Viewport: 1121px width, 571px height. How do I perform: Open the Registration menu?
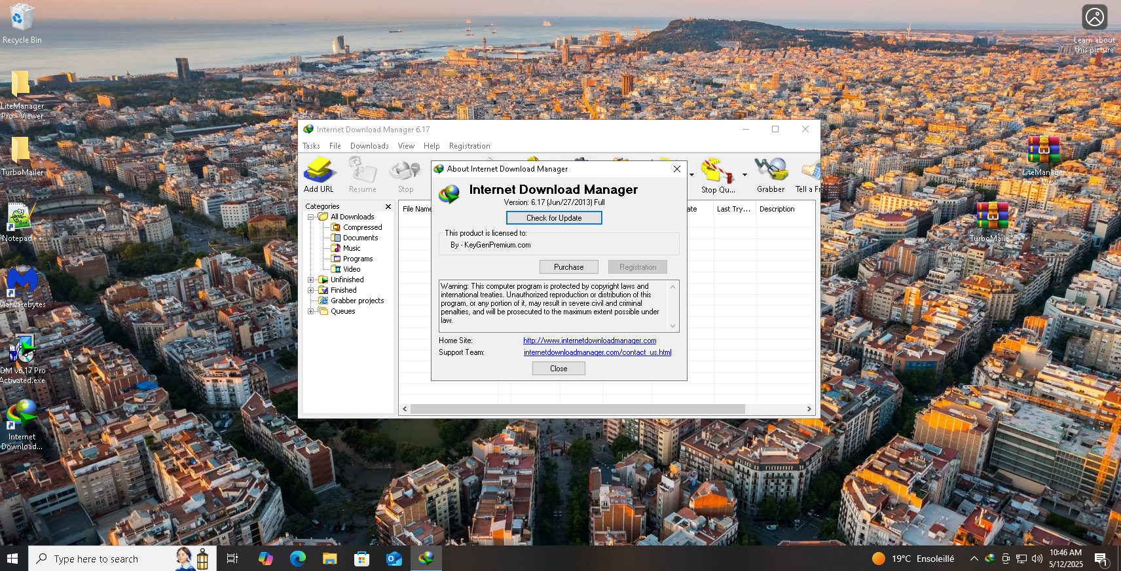(x=469, y=146)
